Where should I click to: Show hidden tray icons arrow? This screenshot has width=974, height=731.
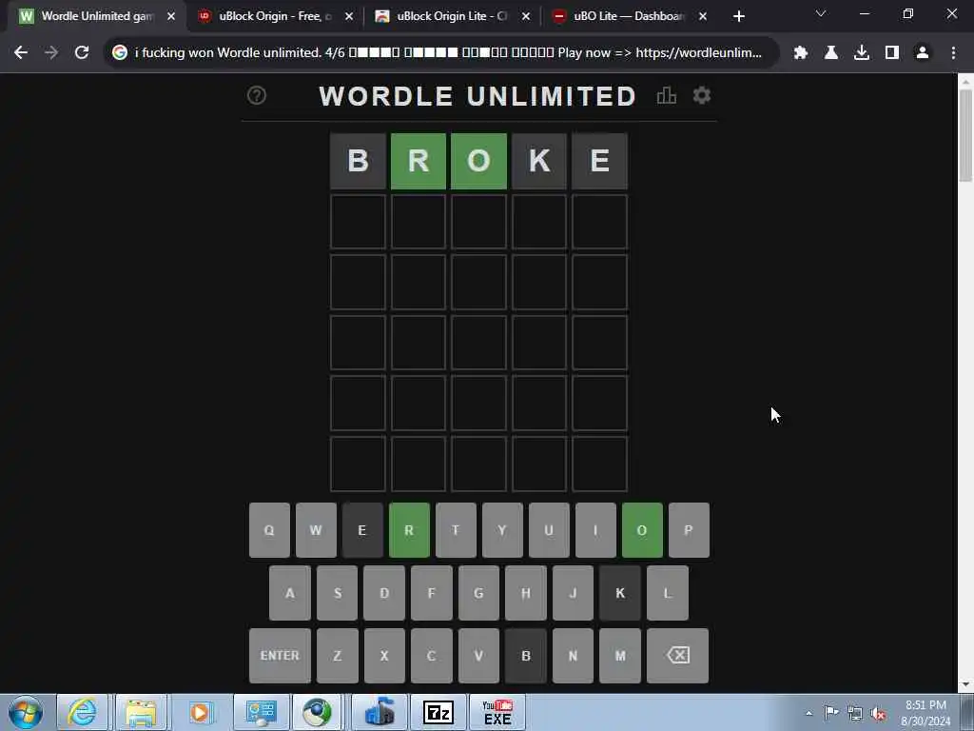808,713
